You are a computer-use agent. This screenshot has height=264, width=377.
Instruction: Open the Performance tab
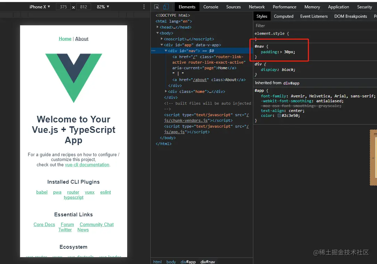click(285, 7)
